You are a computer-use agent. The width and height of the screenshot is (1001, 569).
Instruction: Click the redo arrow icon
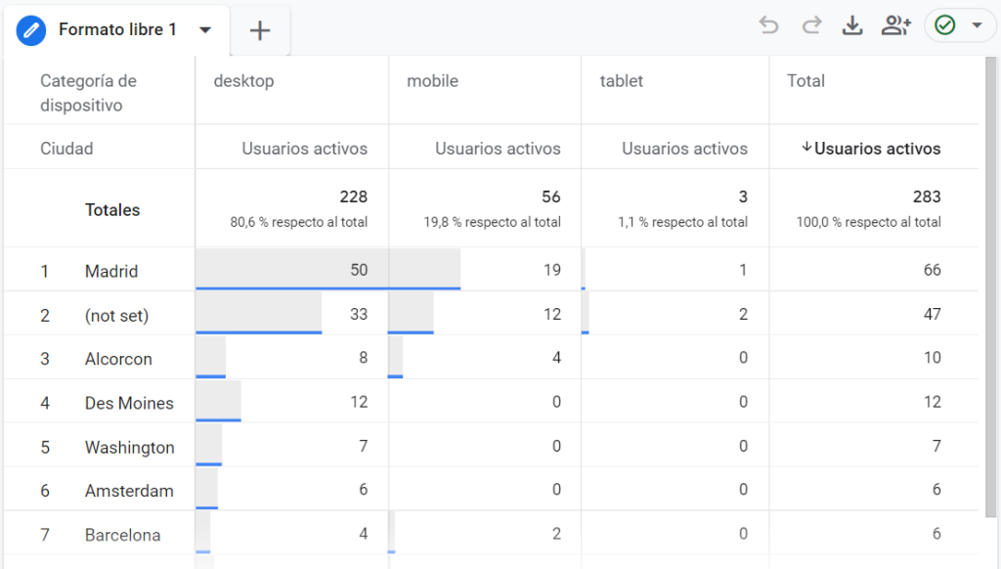tap(811, 26)
